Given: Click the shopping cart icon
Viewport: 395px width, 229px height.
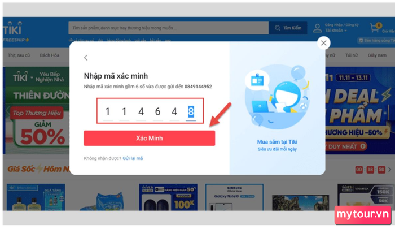Looking at the screenshot, I should [375, 28].
